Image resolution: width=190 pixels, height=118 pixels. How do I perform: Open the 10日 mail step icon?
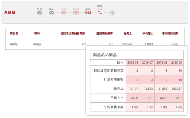coord(76,13)
